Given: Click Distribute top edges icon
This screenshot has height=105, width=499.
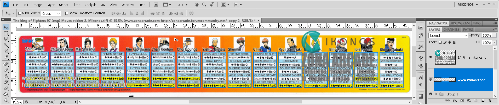Looking at the screenshot, I should point(152,13).
